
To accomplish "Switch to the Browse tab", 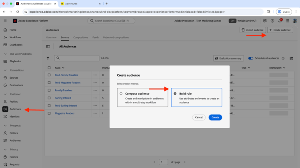I will [x=65, y=38].
